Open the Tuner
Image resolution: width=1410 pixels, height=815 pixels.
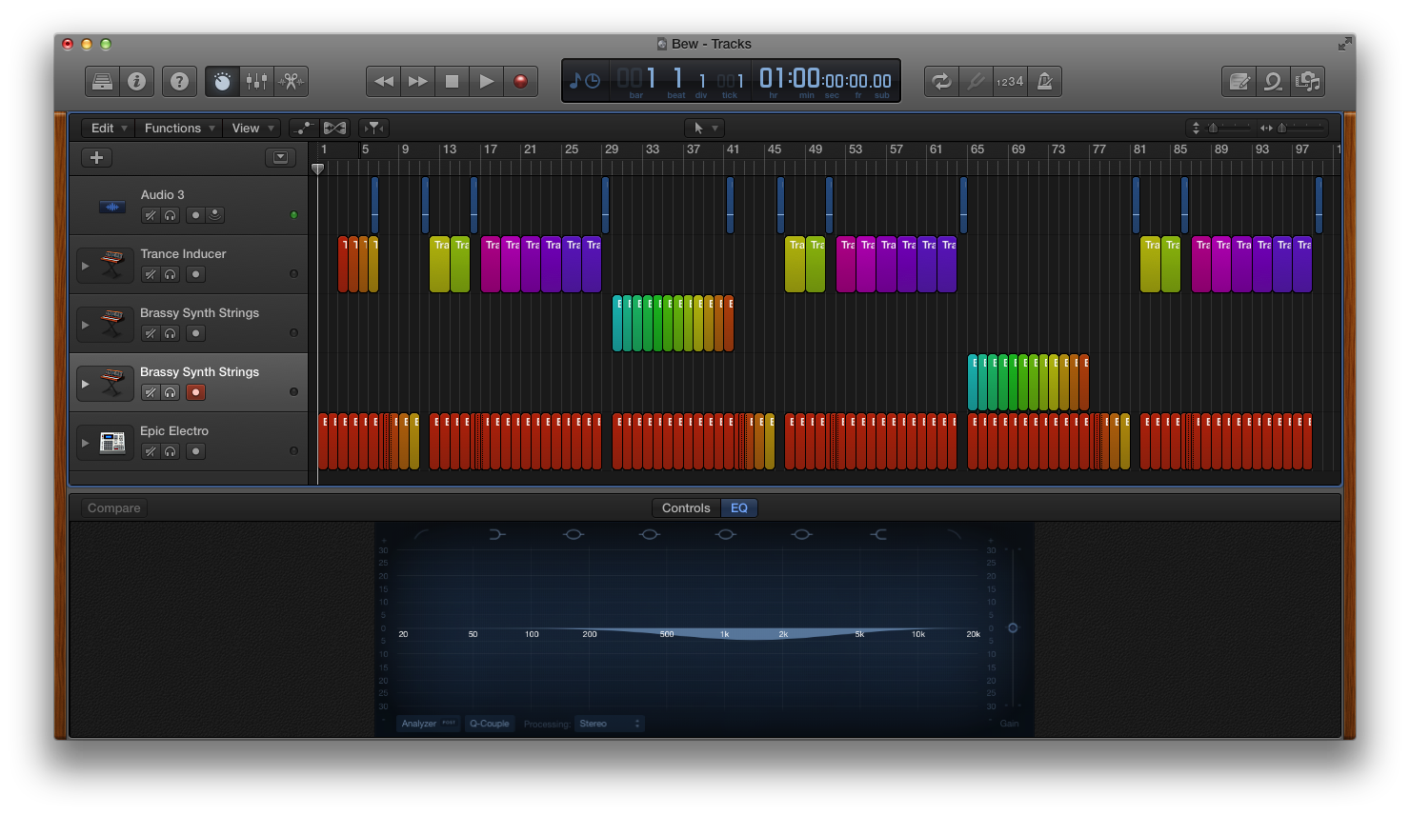click(976, 82)
